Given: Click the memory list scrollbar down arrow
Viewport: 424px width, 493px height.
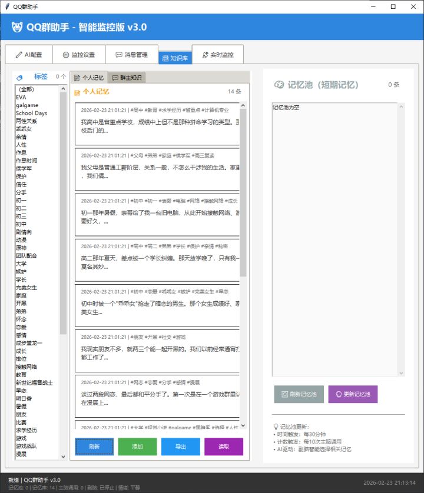Looking at the screenshot, I should 243,425.
